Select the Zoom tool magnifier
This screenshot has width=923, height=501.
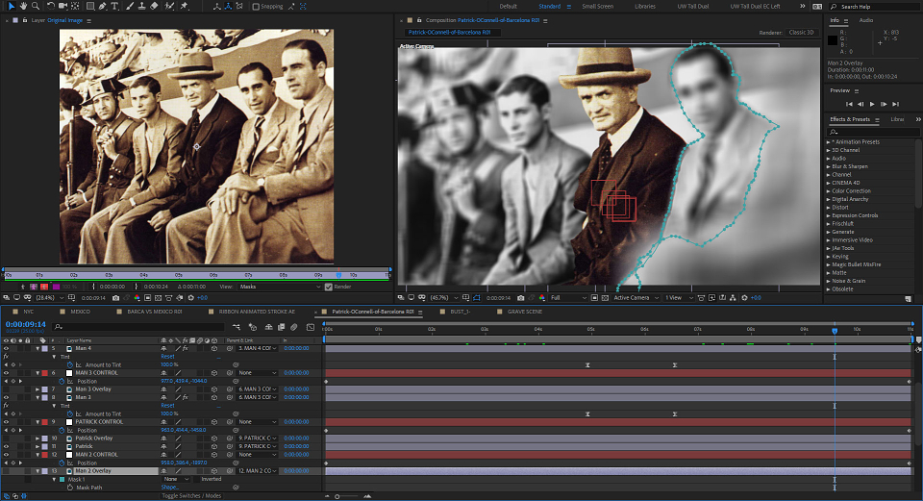pos(36,6)
